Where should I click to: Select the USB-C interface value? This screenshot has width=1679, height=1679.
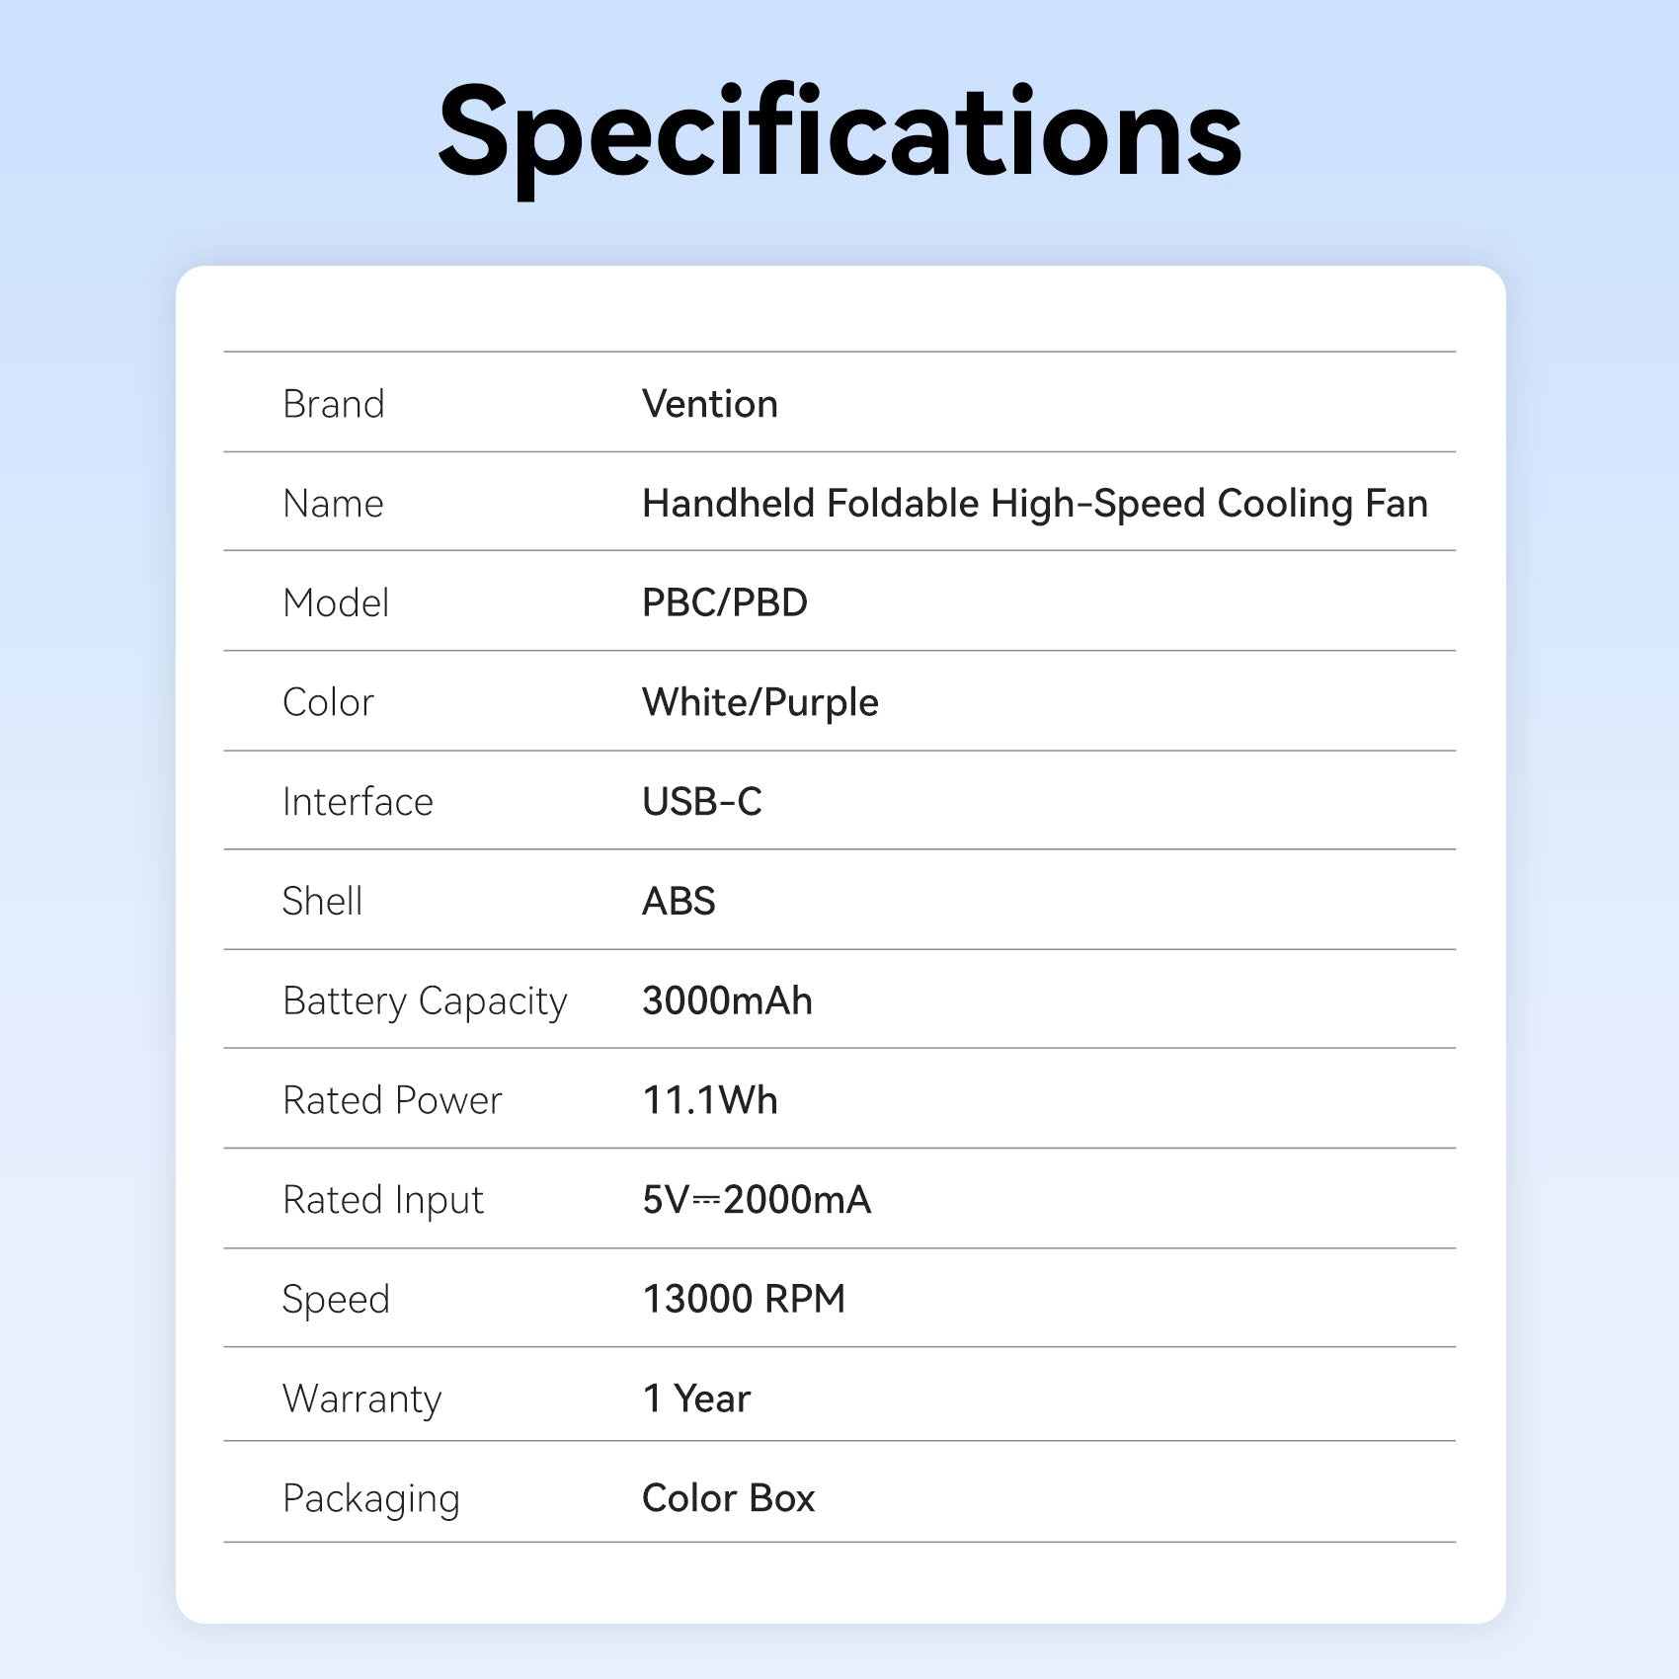701,802
